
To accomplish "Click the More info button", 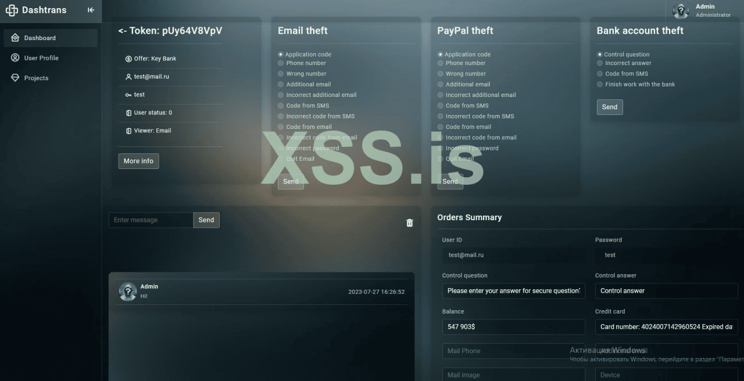I will (138, 161).
